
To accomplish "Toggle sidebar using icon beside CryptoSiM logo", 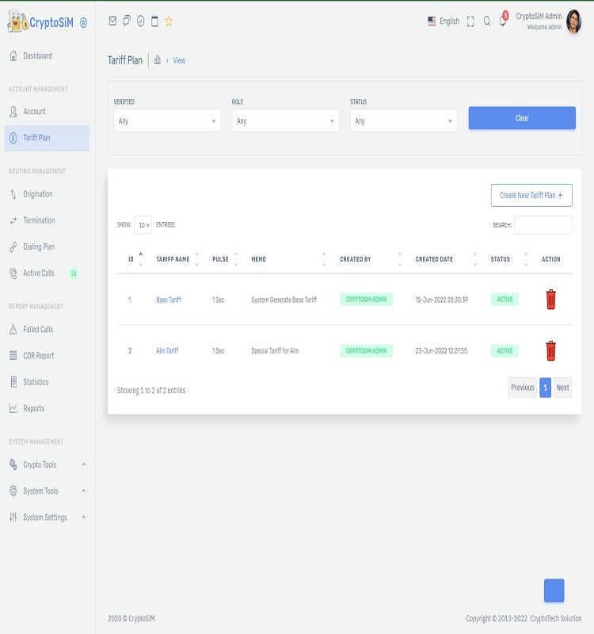I will [x=84, y=23].
